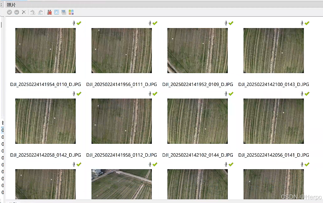Rotate selected photos right
323x203 pixels.
click(x=40, y=12)
